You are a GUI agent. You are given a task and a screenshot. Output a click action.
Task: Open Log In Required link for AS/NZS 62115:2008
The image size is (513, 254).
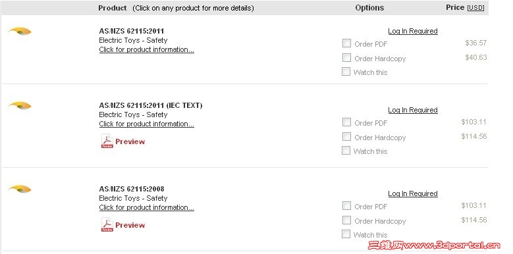[413, 193]
